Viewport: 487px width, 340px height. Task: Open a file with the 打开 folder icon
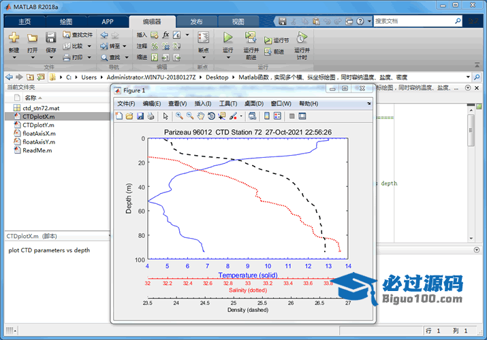(32, 38)
